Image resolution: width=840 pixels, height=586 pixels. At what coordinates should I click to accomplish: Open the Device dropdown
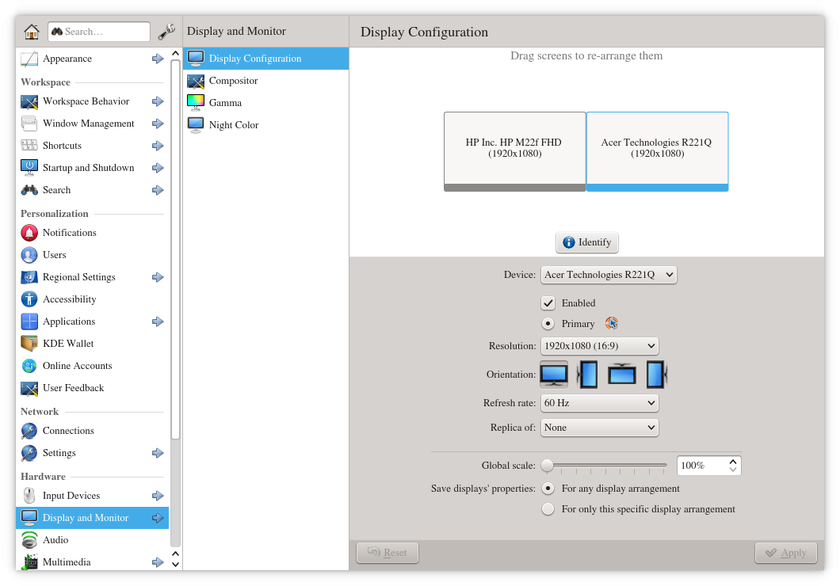pyautogui.click(x=609, y=275)
